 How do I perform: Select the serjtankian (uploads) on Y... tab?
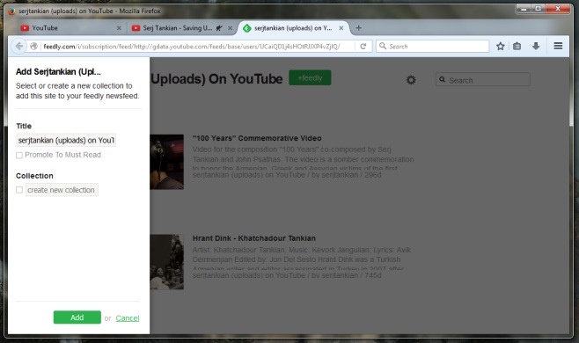point(293,28)
